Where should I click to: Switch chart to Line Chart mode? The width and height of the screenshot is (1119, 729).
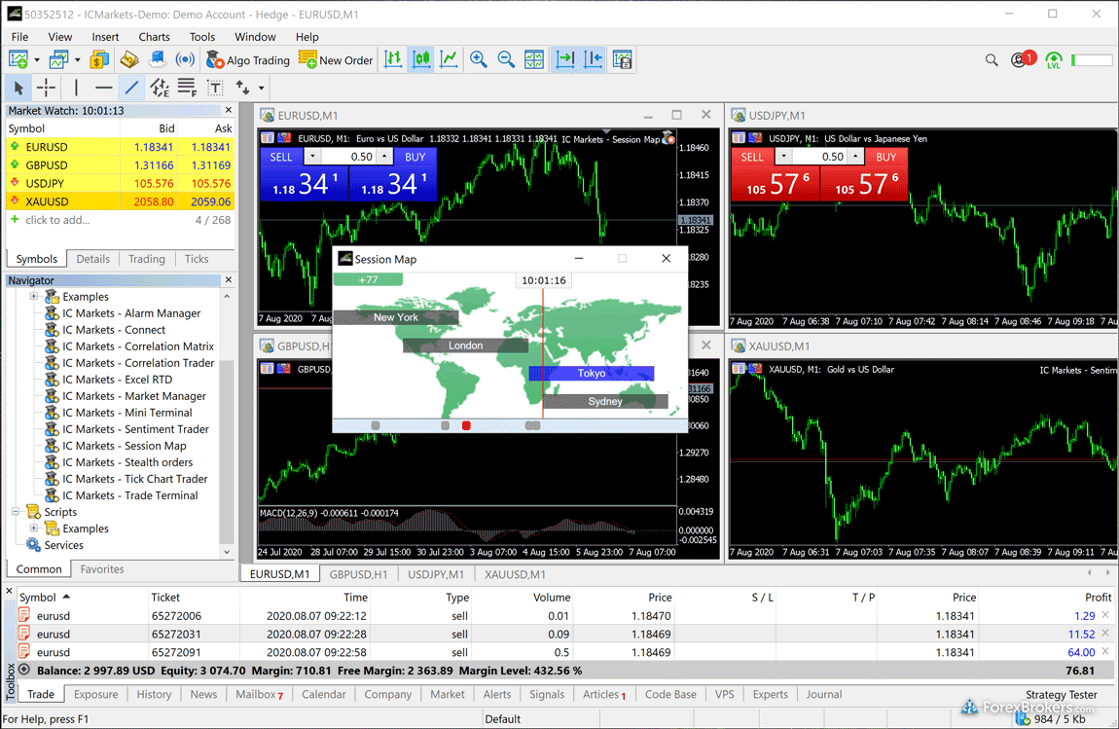pyautogui.click(x=449, y=60)
